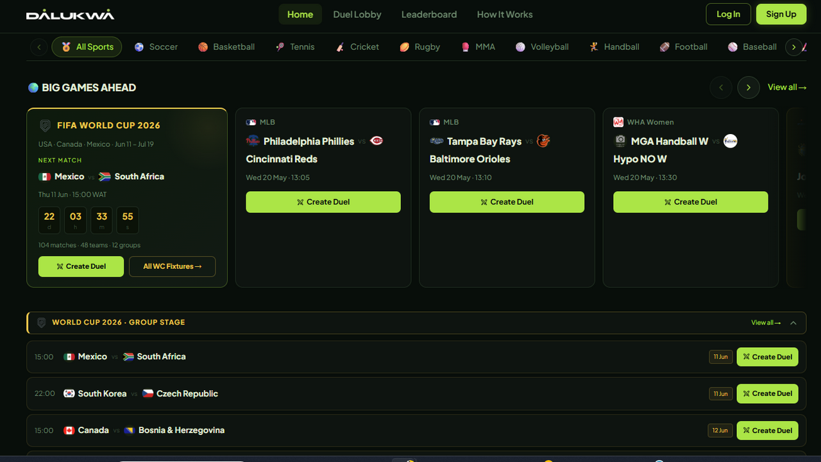Image resolution: width=821 pixels, height=462 pixels.
Task: Create a duel for MGA Handball W vs Hypo NO W
Action: (691, 201)
